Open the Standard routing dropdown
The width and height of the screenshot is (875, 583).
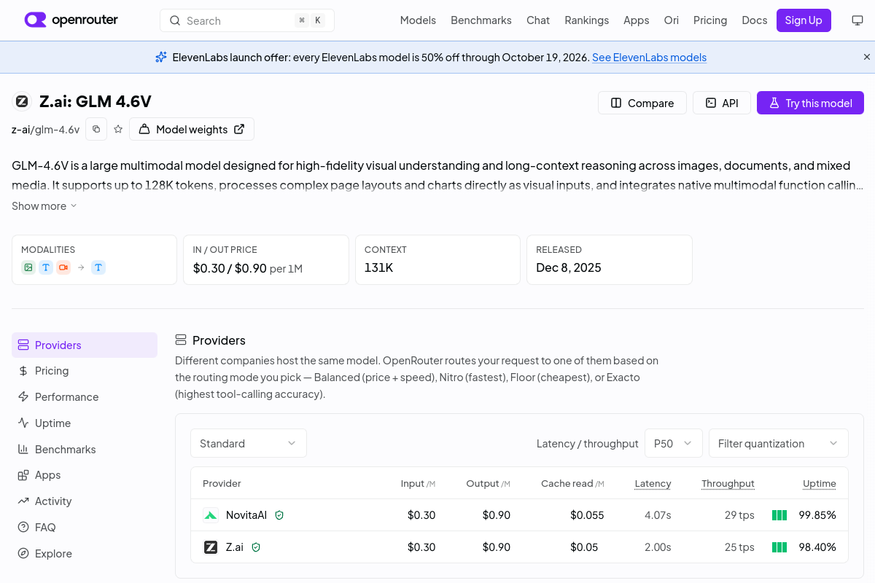tap(249, 443)
